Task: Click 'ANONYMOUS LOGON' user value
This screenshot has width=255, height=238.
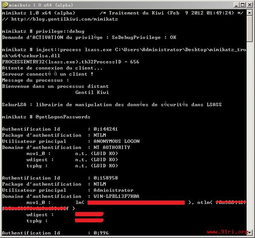Action: pos(116,141)
